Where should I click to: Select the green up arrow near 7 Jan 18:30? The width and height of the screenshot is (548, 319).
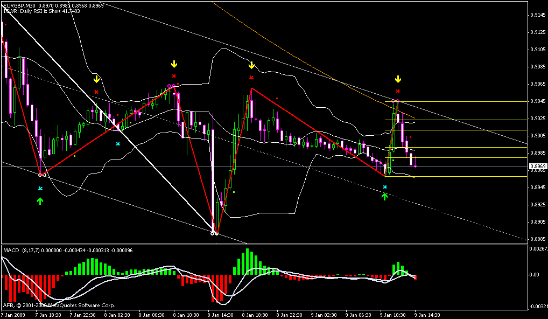coord(40,201)
